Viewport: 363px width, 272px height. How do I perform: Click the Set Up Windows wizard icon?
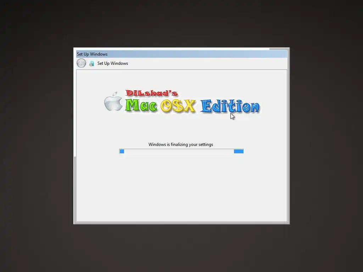pyautogui.click(x=92, y=64)
